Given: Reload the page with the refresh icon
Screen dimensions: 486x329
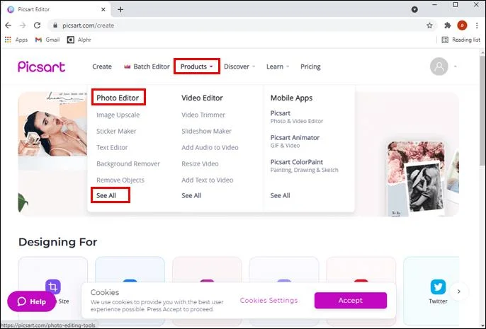Looking at the screenshot, I should point(37,25).
